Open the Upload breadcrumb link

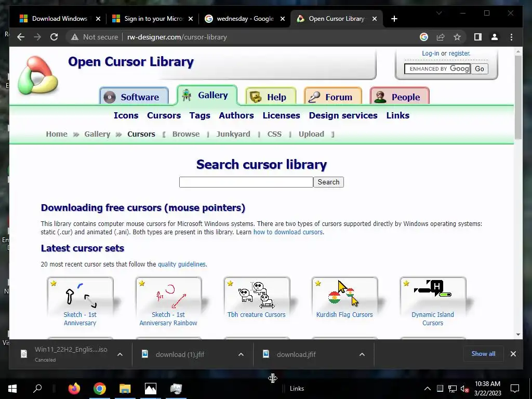(311, 134)
